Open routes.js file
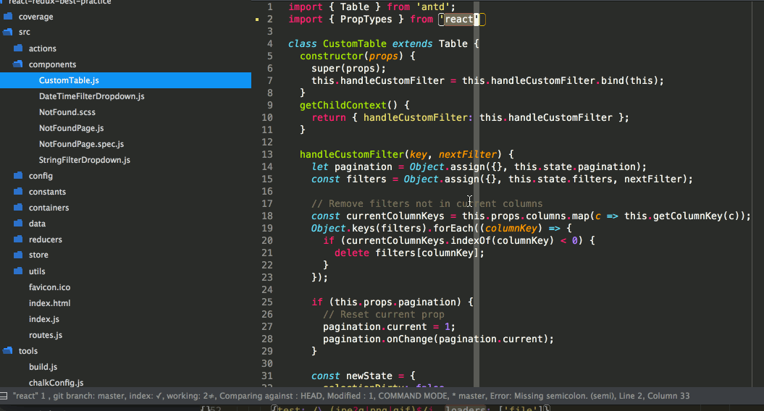Image resolution: width=764 pixels, height=411 pixels. coord(46,335)
